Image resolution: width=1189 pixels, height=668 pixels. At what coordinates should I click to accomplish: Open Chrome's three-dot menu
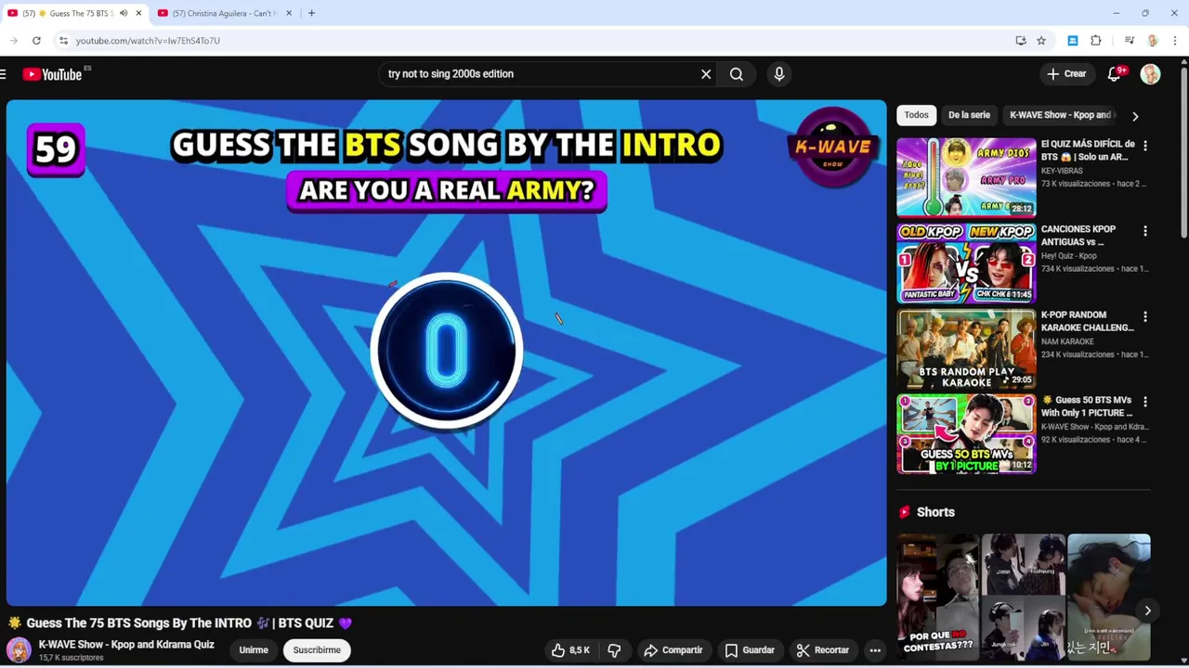pos(1176,41)
